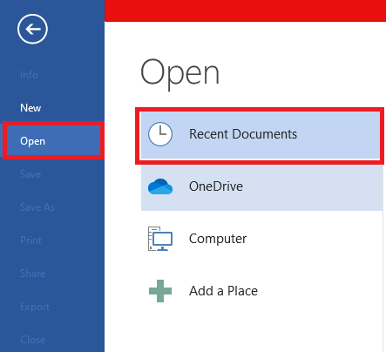
Task: Select New in the backstage menu
Action: (x=30, y=108)
